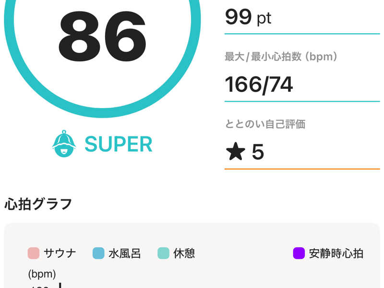
Task: Select the teal 休憩 legend swatch
Action: click(x=163, y=253)
